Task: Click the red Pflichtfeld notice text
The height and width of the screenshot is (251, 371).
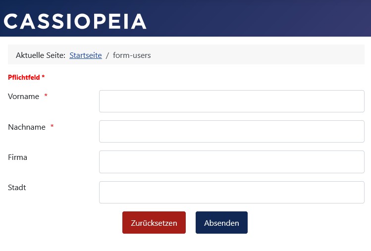Action: coord(24,77)
